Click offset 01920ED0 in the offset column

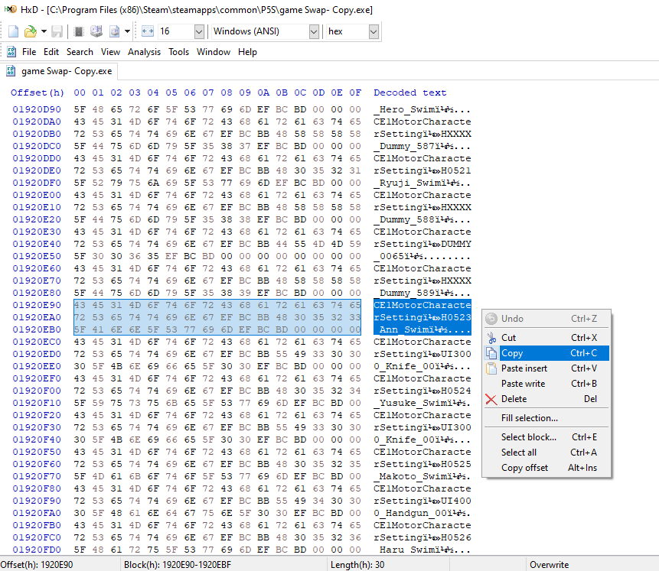37,354
